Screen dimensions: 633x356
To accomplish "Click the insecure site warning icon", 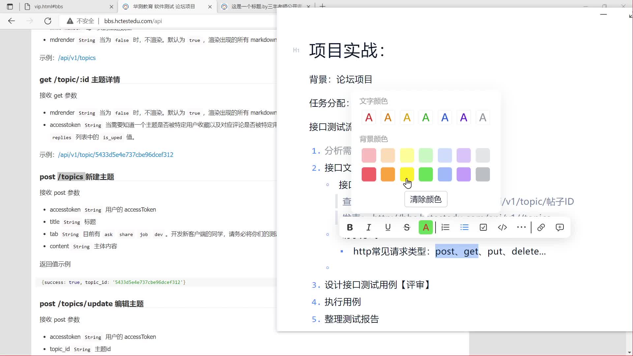I will [70, 21].
